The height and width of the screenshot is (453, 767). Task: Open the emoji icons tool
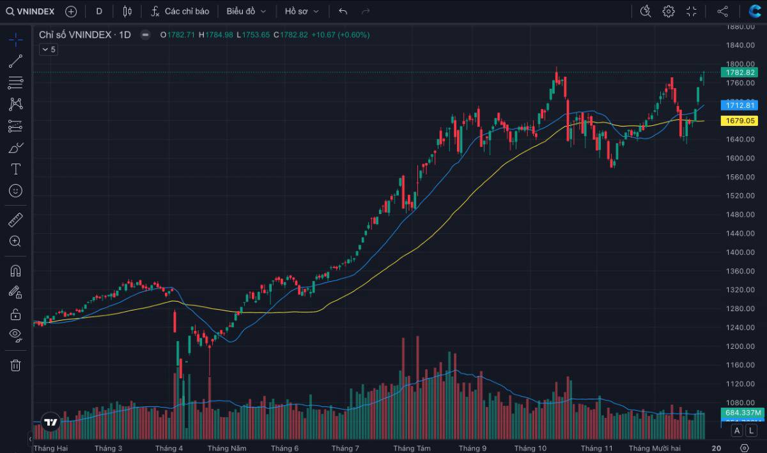point(16,191)
